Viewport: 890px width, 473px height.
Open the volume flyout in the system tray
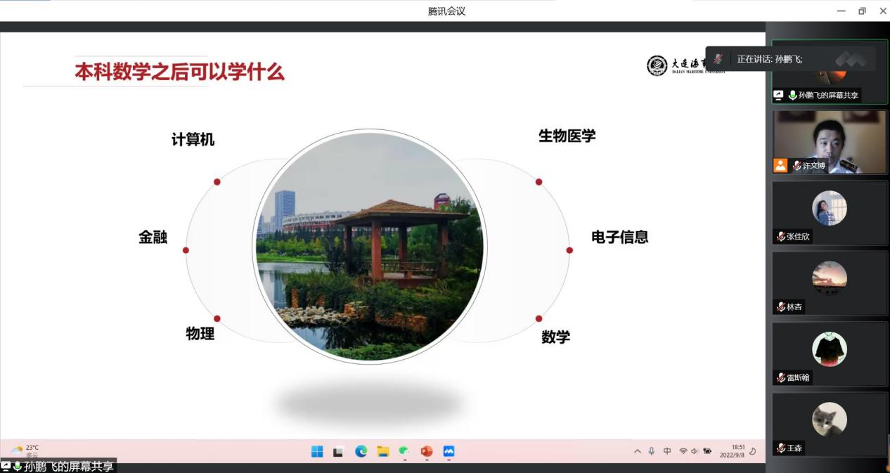pos(695,451)
